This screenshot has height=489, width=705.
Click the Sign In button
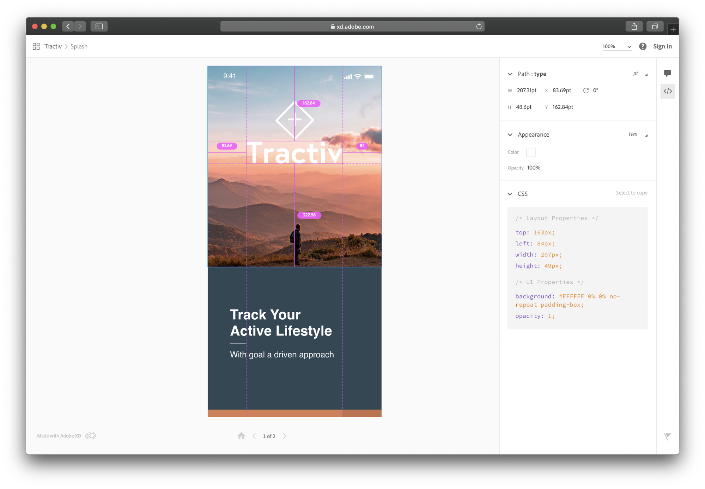pyautogui.click(x=662, y=46)
